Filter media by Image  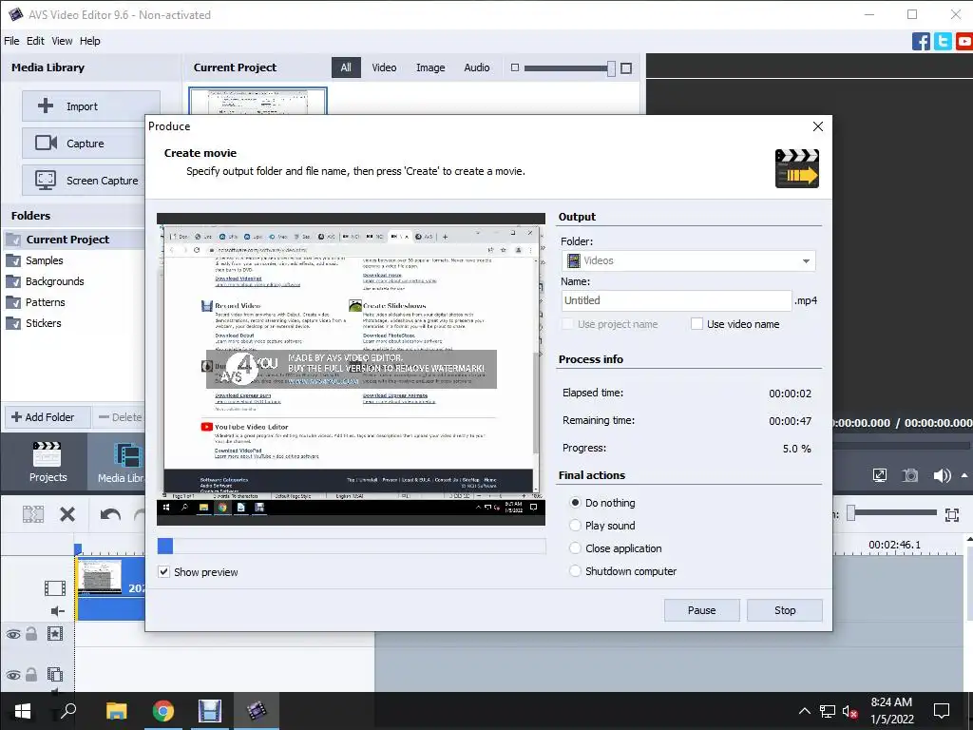(x=430, y=67)
